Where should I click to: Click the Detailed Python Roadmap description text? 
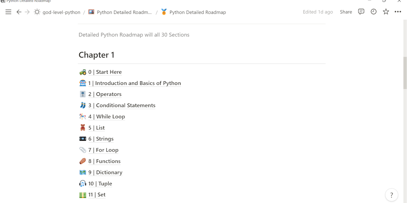[134, 35]
